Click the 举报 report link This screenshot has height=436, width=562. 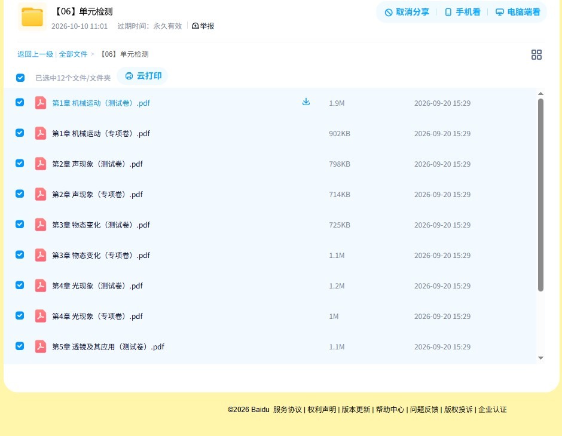(203, 26)
